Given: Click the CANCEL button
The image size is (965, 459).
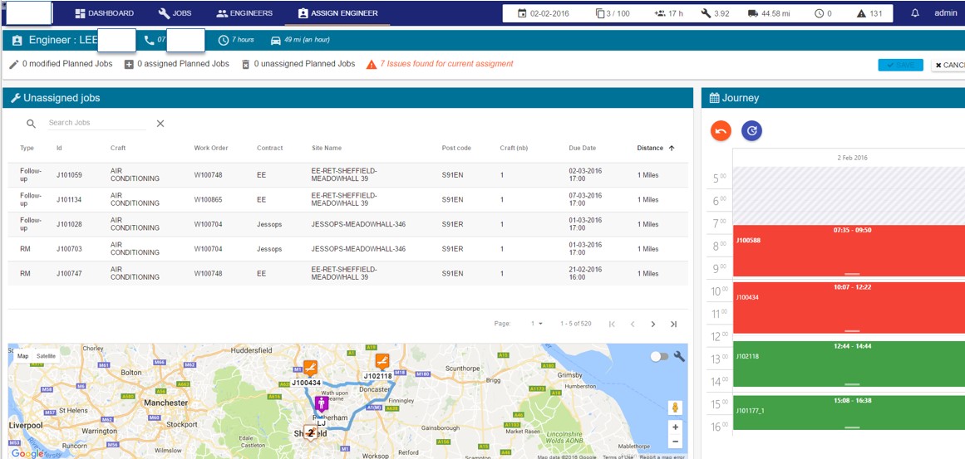Looking at the screenshot, I should pos(948,65).
